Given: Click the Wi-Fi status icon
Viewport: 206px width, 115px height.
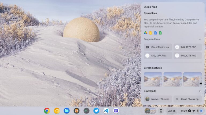Looking at the screenshot, I should 194,111.
